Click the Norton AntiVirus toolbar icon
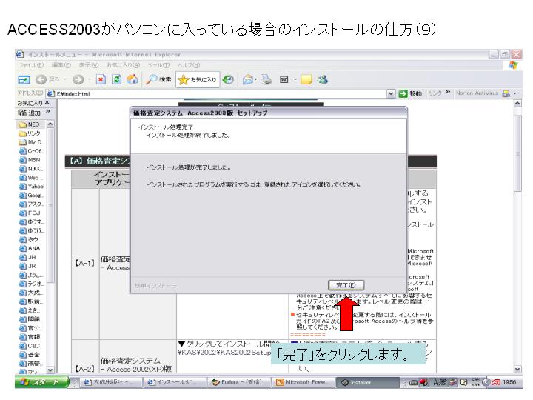Screen dimensions: 533x400 506,93
